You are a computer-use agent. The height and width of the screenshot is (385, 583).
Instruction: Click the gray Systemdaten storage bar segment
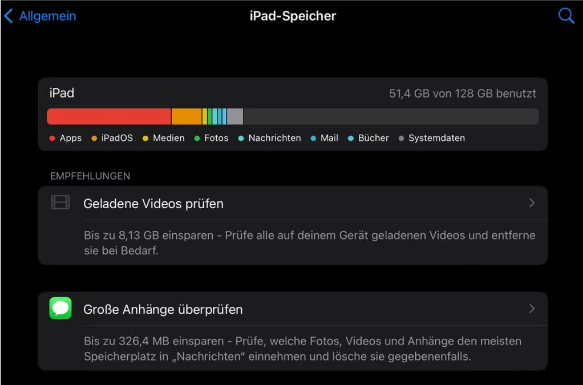coord(235,116)
